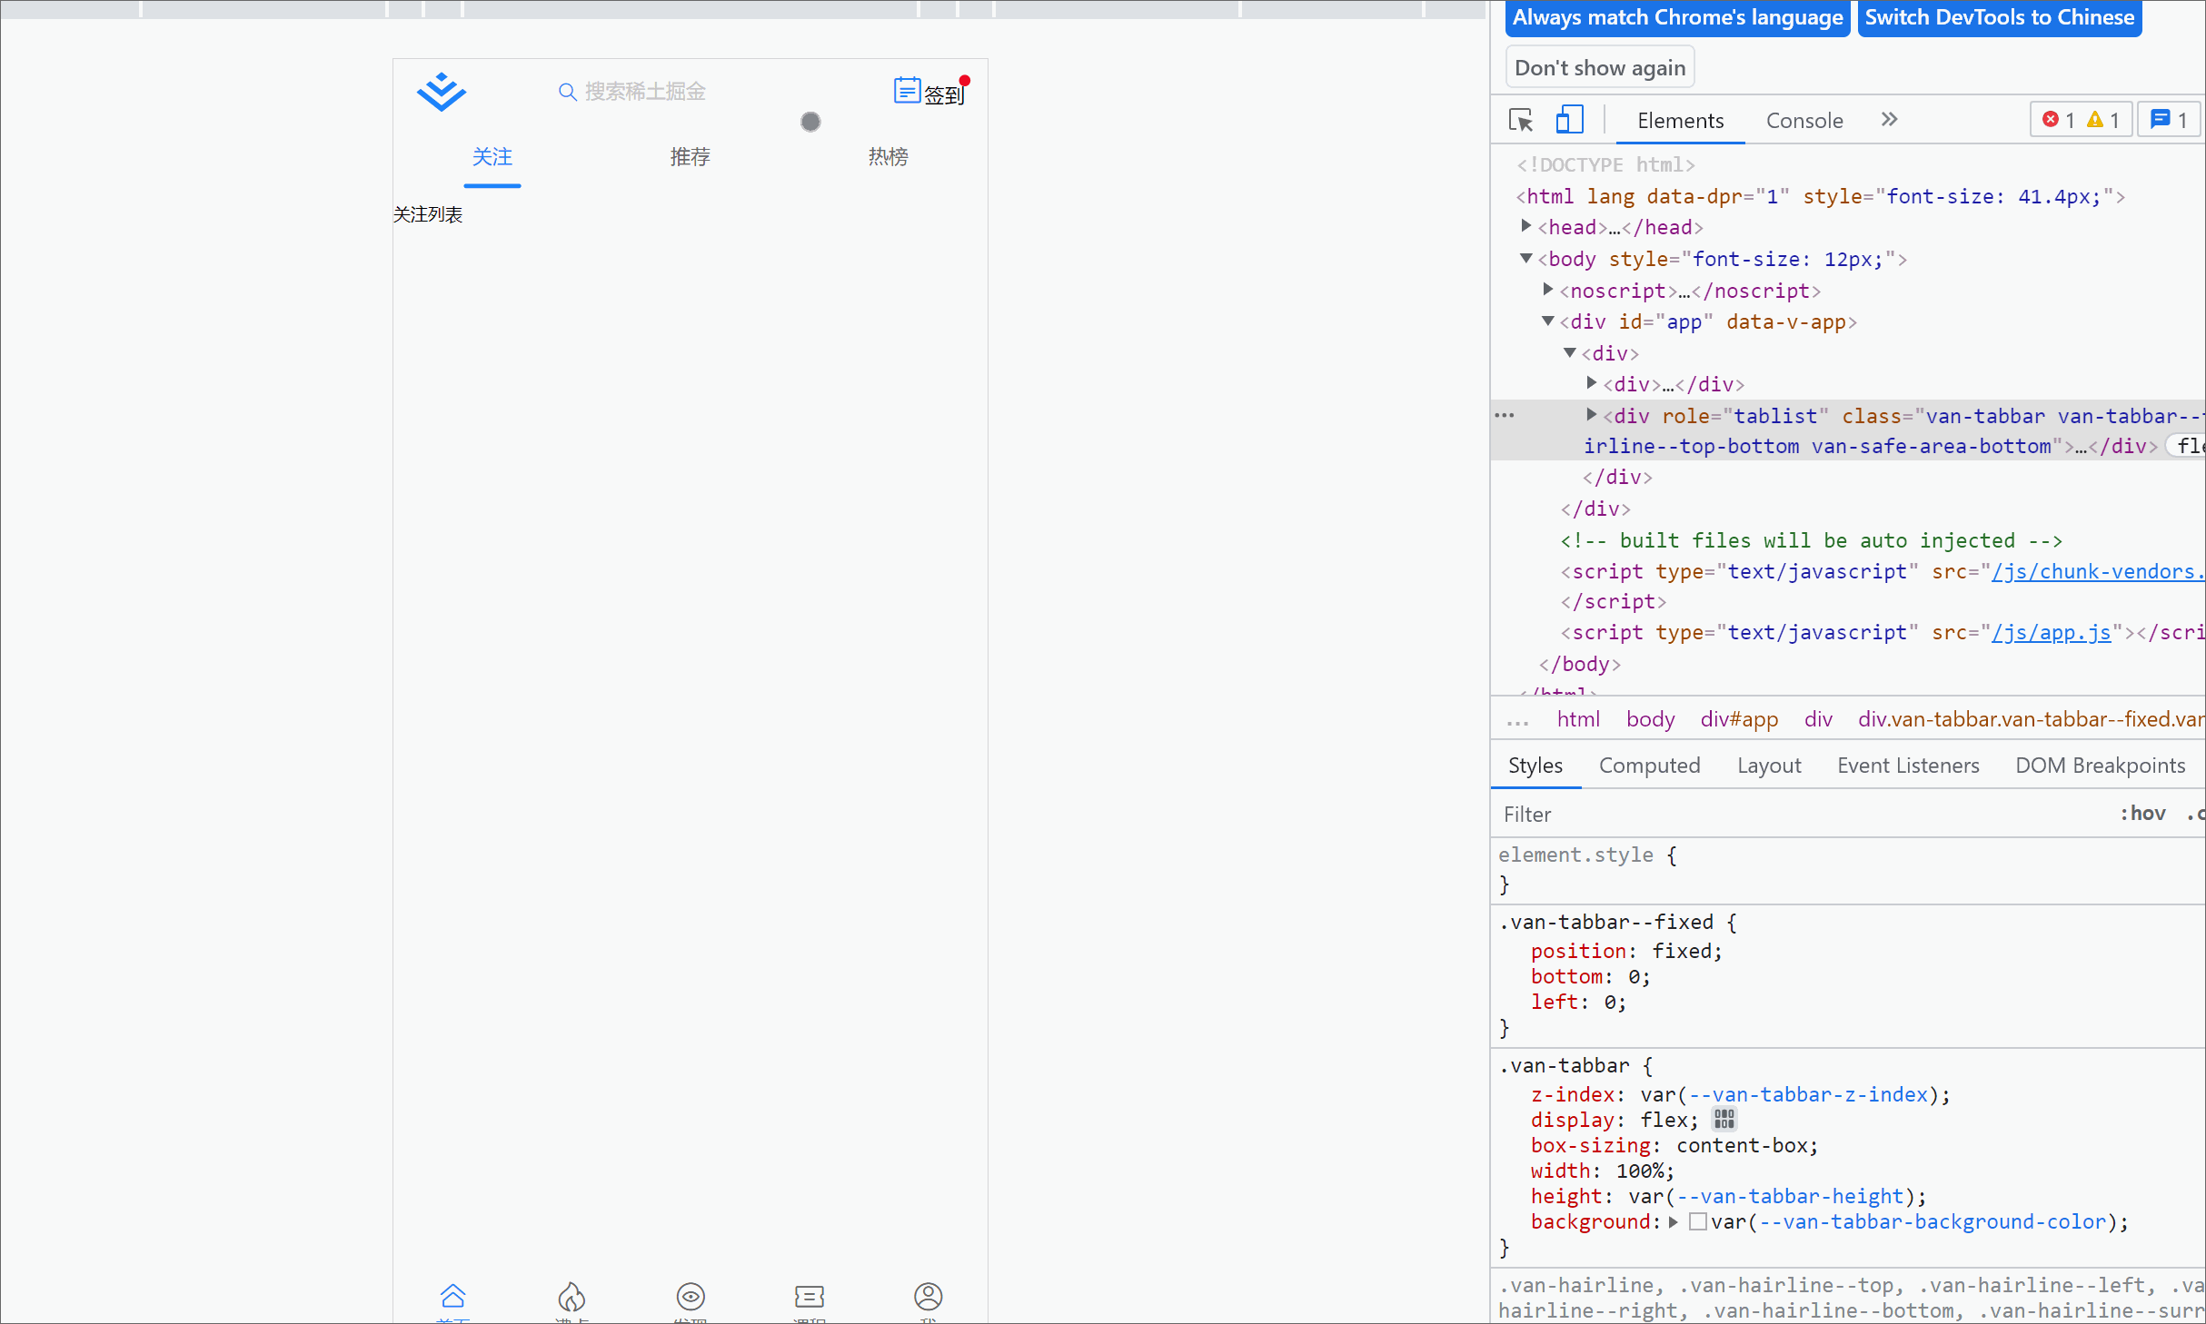Image resolution: width=2206 pixels, height=1324 pixels.
Task: Activate the inspect element picker icon
Action: pos(1521,121)
